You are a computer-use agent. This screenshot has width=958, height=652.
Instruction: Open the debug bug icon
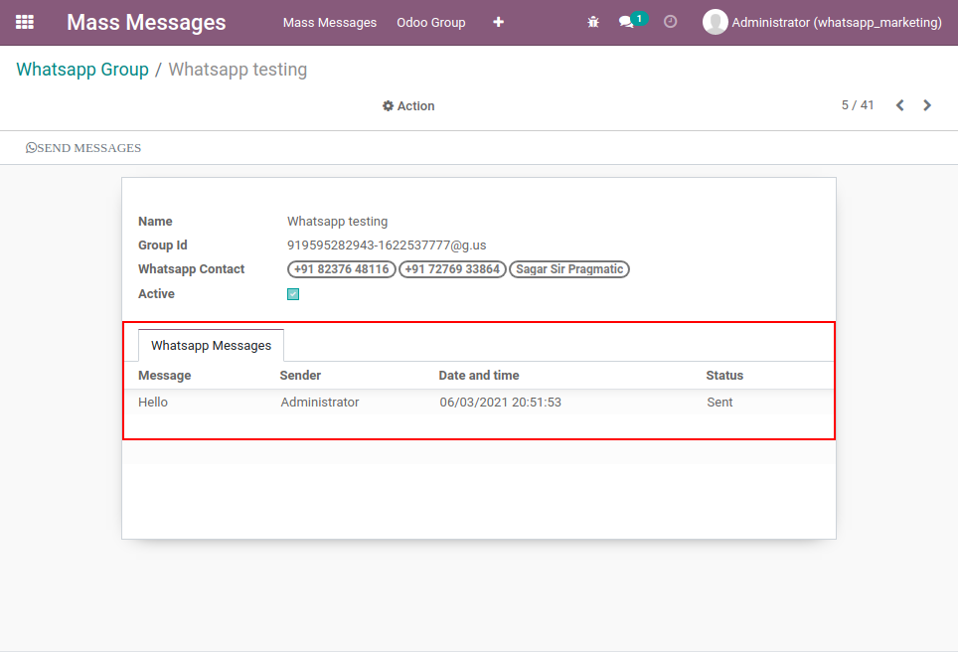point(593,22)
